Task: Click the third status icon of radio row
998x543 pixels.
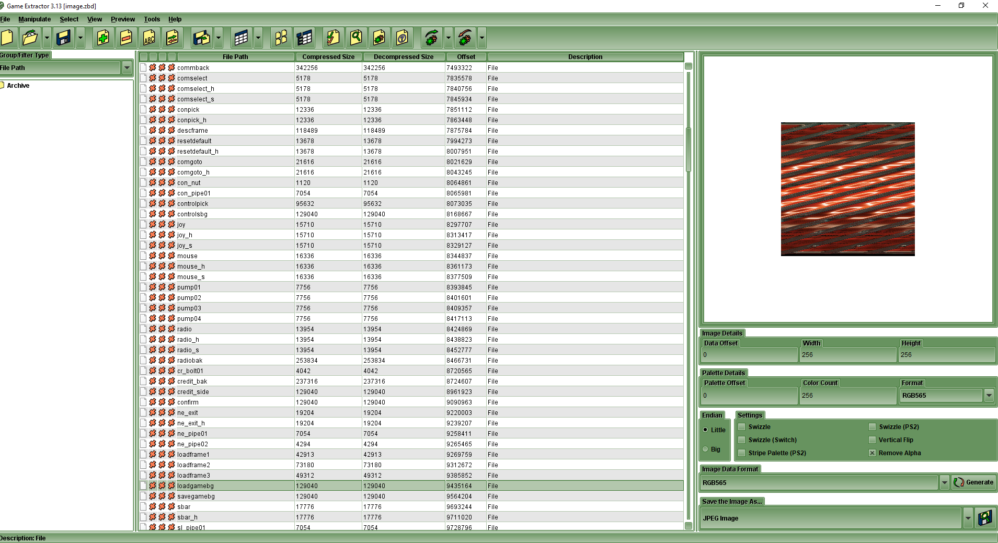Action: [x=171, y=329]
